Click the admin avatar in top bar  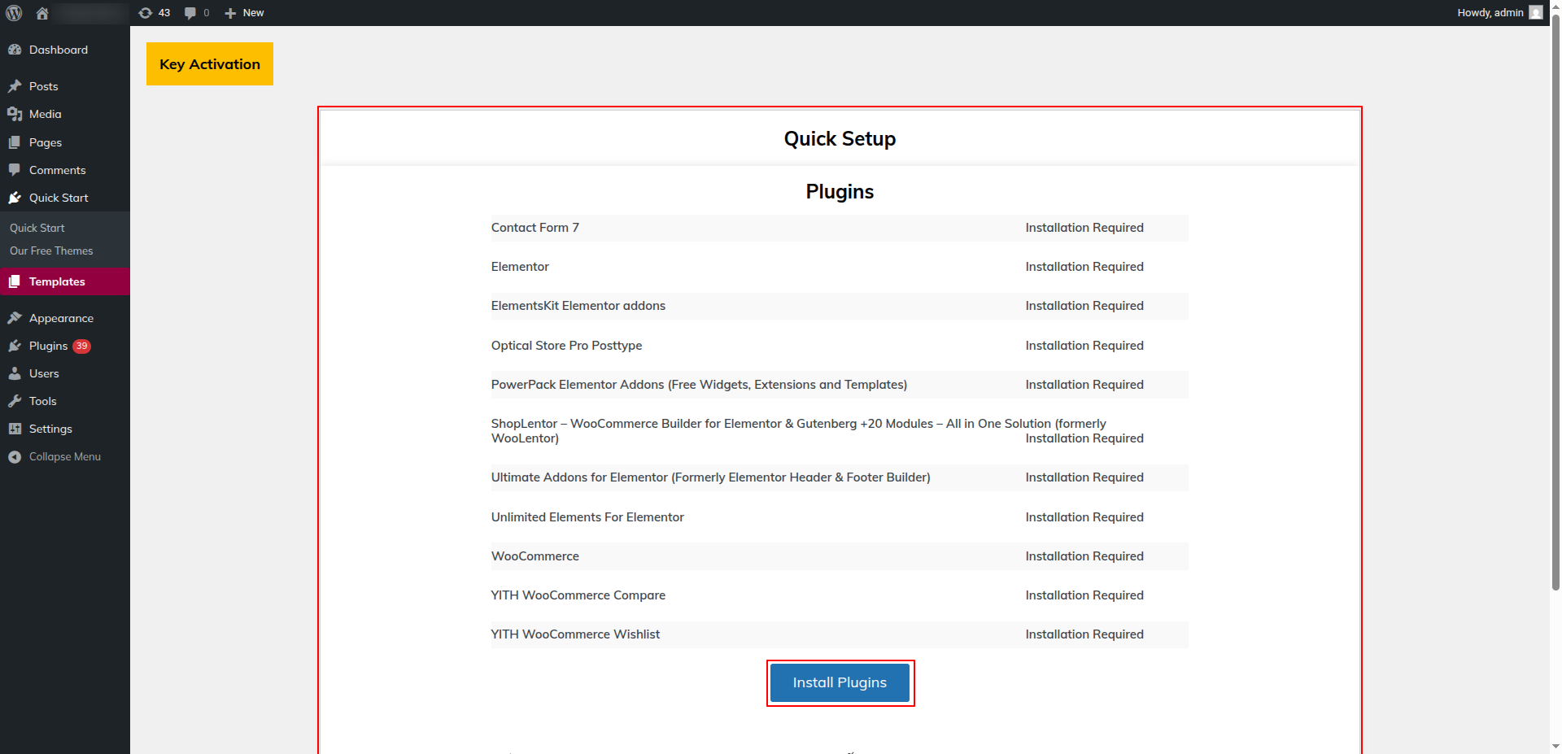1536,12
